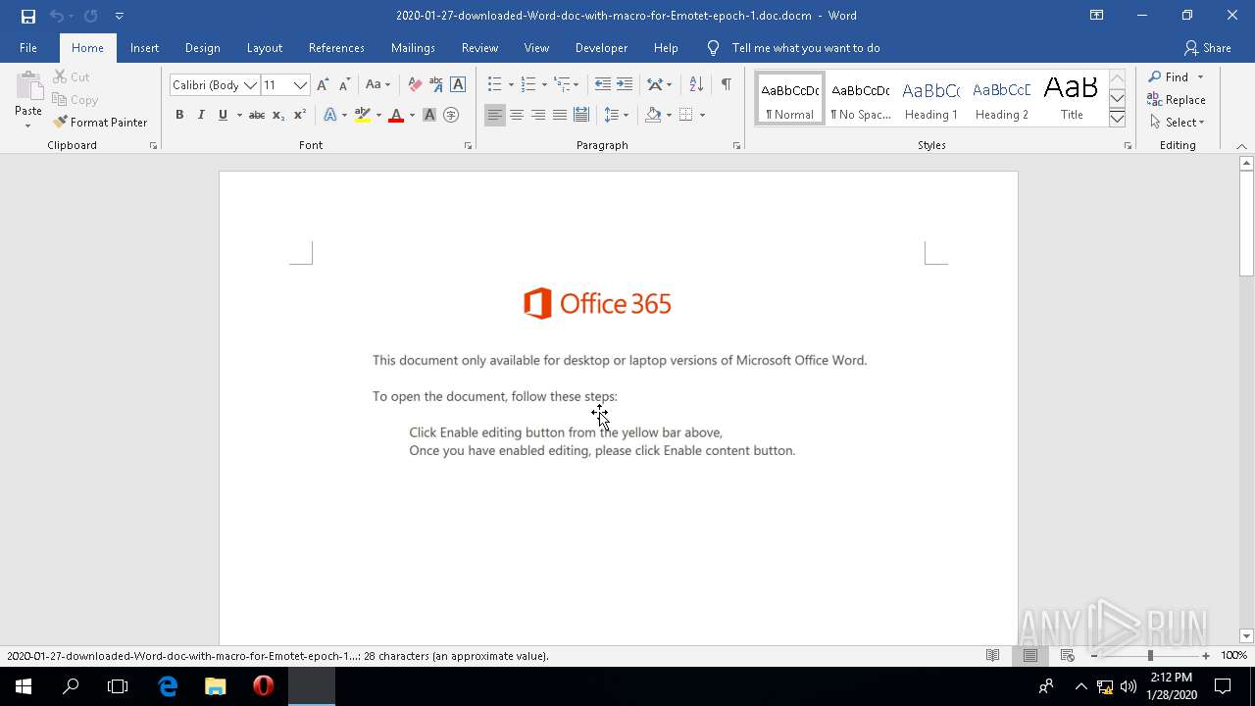The width and height of the screenshot is (1255, 706).
Task: Align text to the right
Action: coord(538,115)
